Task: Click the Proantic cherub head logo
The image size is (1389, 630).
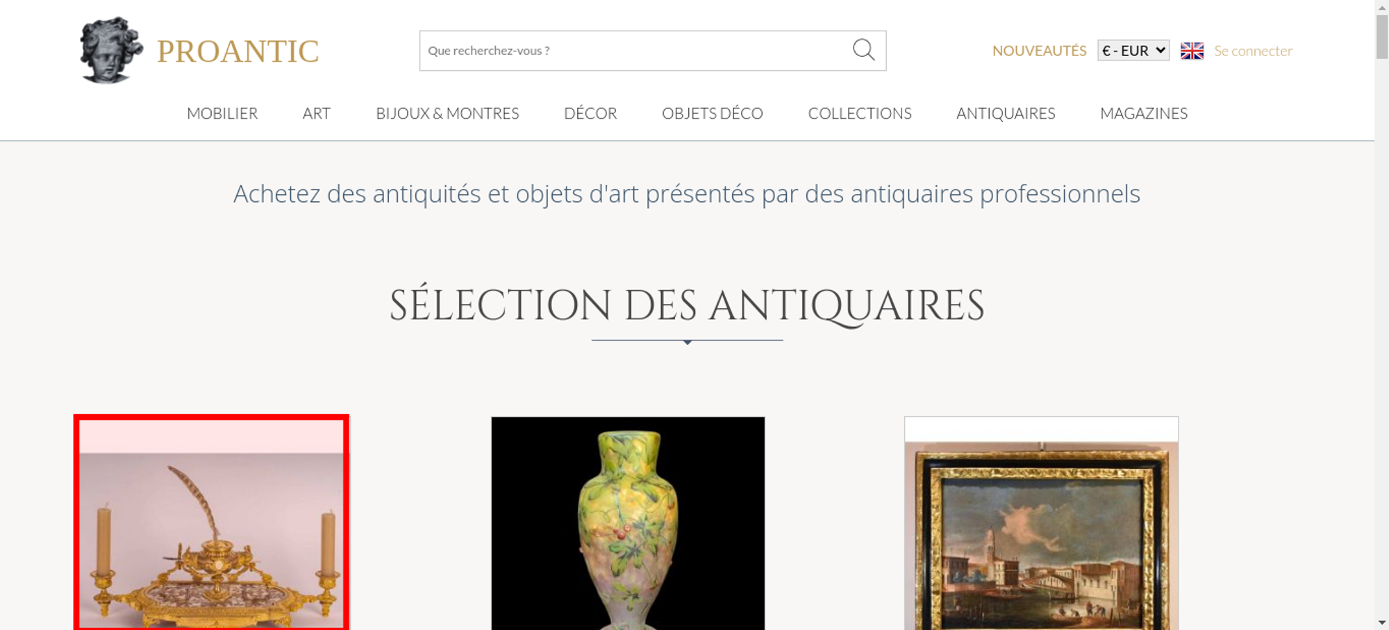Action: coord(111,50)
